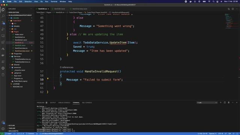Image resolution: width=240 pixels, height=135 pixels.
Task: Switch to SQL Console panel tab
Action: pos(87,102)
